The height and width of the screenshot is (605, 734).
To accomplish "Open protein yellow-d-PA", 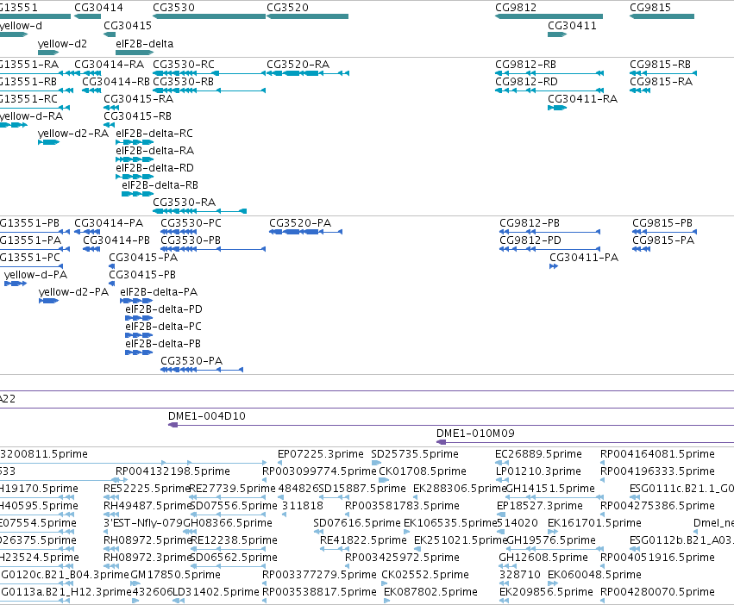I will click(35, 275).
